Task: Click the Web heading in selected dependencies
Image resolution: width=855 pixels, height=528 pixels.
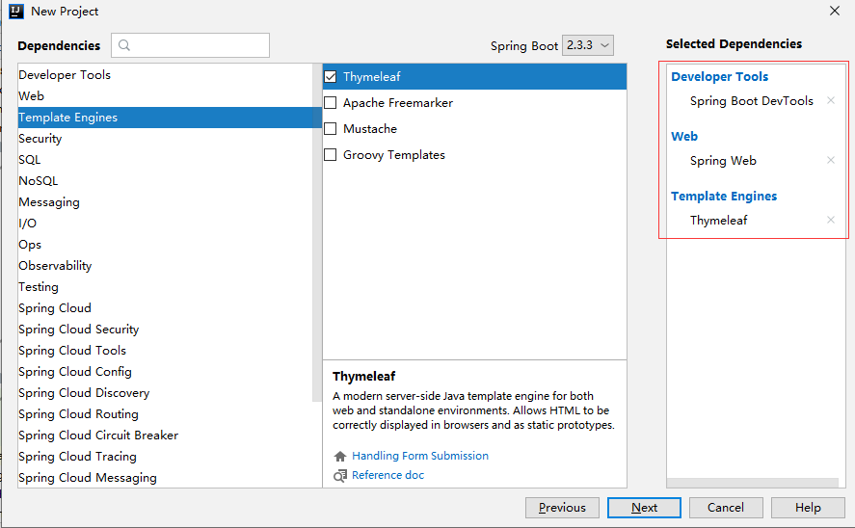Action: pos(684,136)
